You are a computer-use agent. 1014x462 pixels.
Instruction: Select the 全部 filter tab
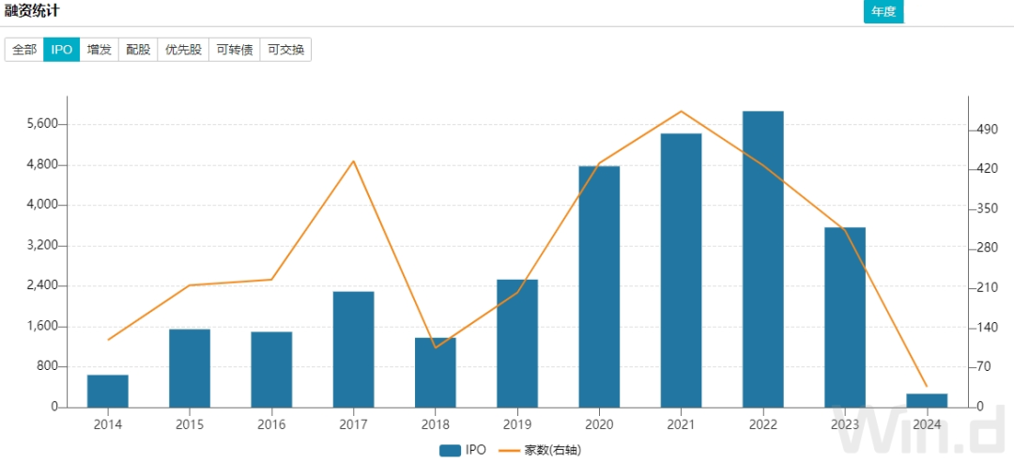pos(24,50)
